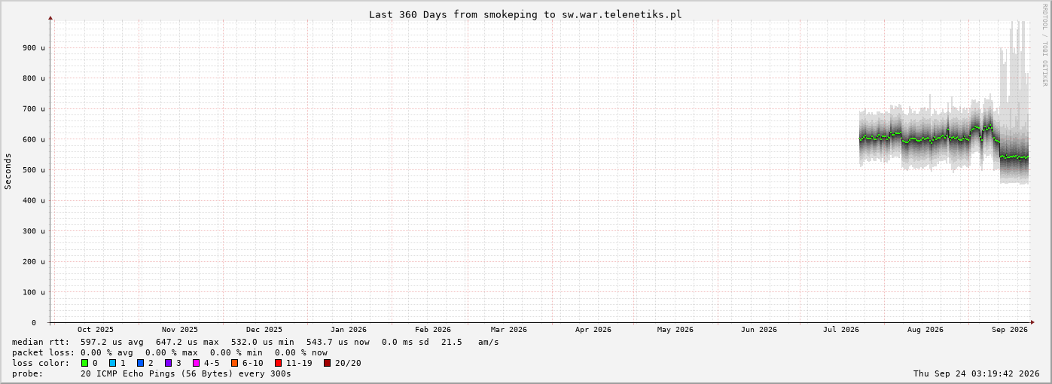
Task: Click the 500 u y-axis label
Action: click(33, 170)
